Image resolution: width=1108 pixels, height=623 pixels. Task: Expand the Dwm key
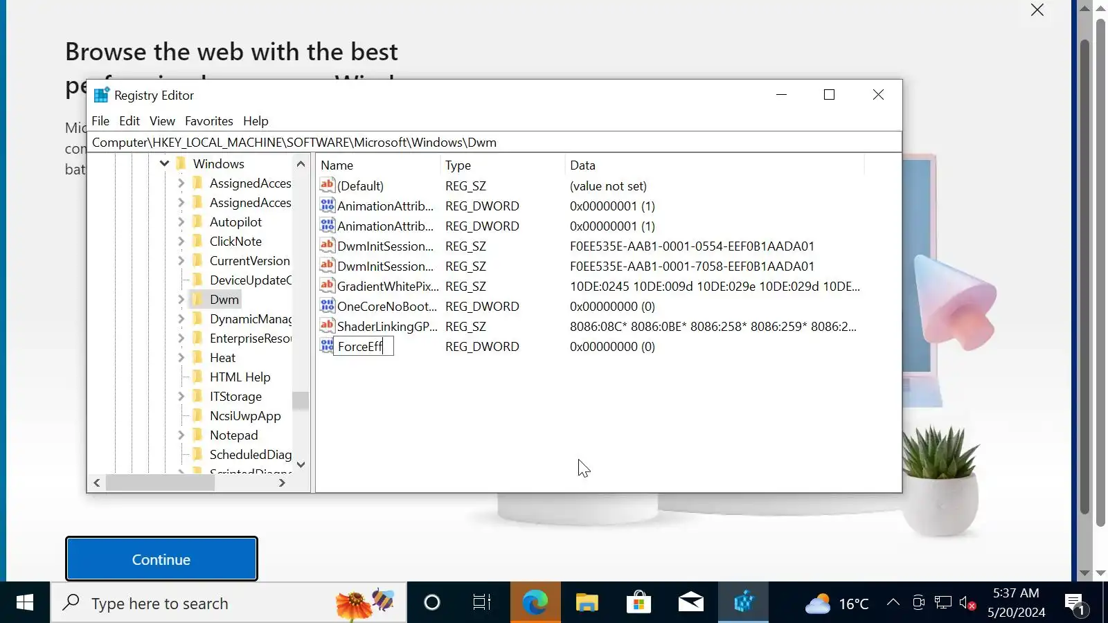point(181,299)
